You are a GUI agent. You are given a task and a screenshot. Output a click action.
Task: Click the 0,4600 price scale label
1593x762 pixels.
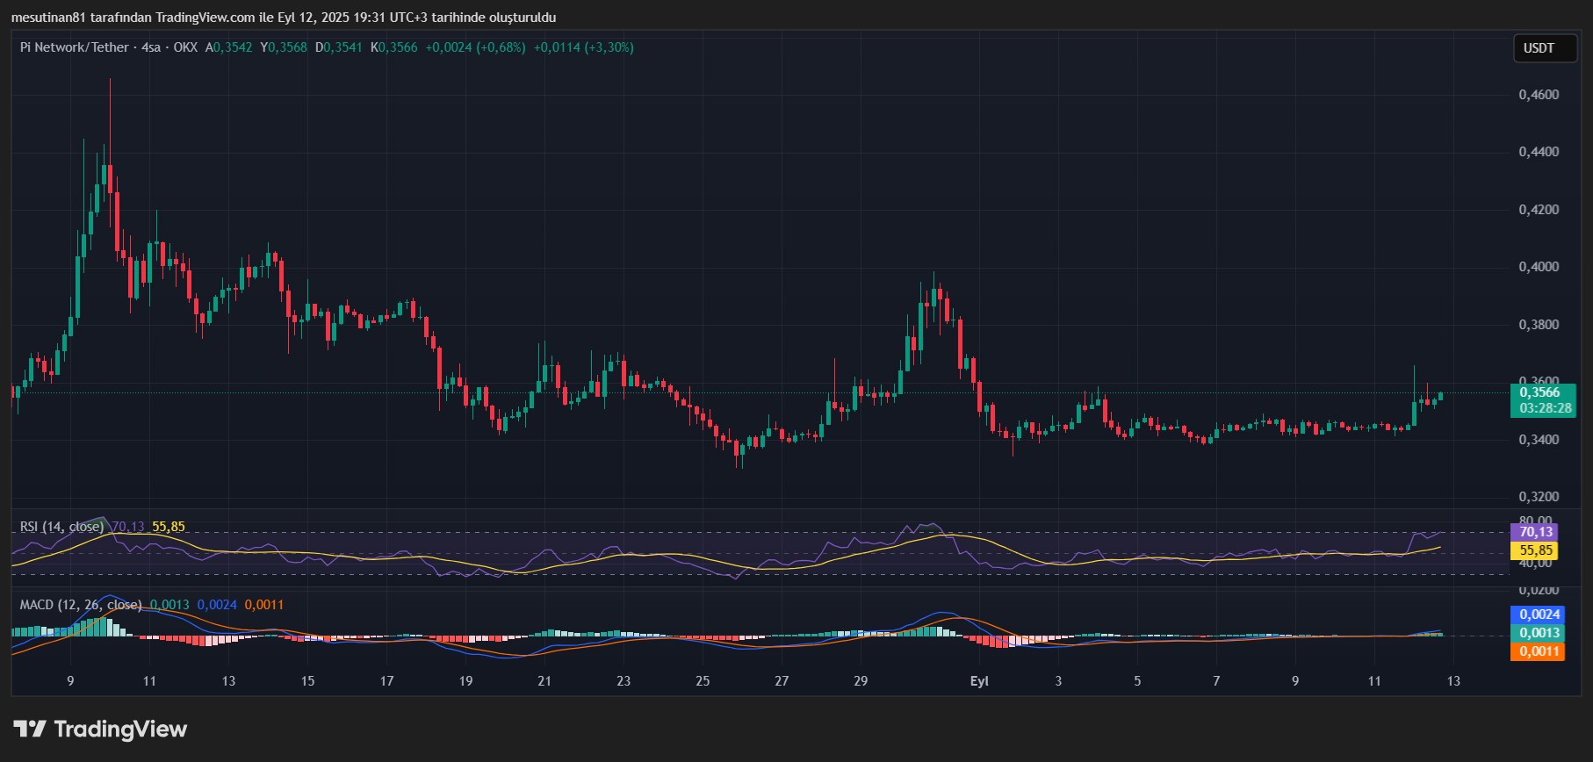pyautogui.click(x=1539, y=95)
